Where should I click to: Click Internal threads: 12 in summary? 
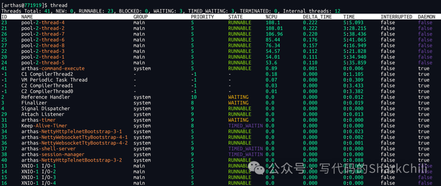tap(312, 11)
